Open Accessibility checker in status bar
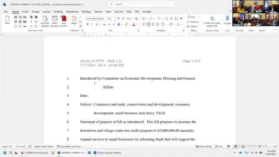This screenshot has width=279, height=157. [x=69, y=147]
